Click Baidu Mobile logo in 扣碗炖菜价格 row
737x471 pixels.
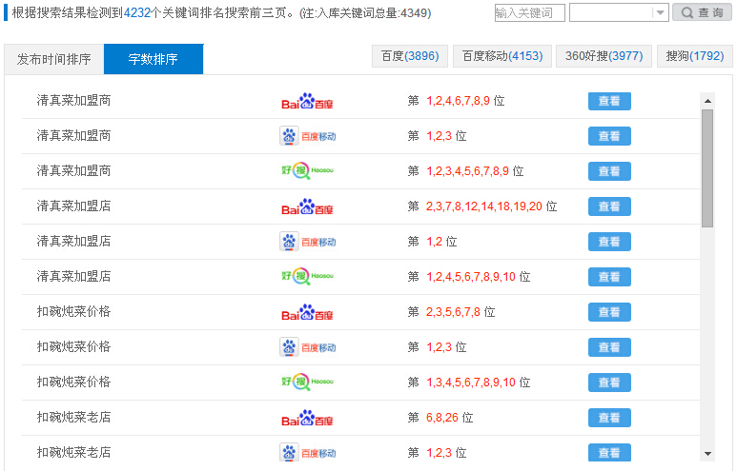(308, 347)
